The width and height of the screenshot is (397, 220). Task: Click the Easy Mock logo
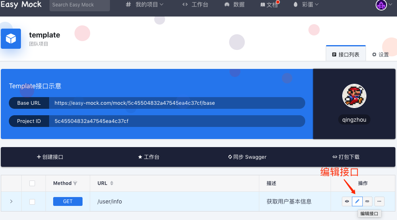[21, 4]
